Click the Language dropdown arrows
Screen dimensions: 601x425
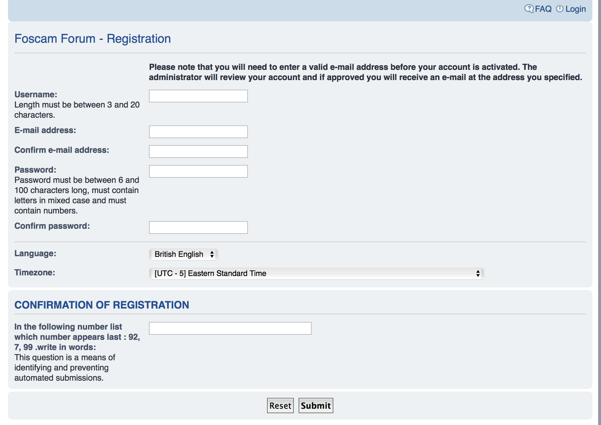pyautogui.click(x=212, y=254)
